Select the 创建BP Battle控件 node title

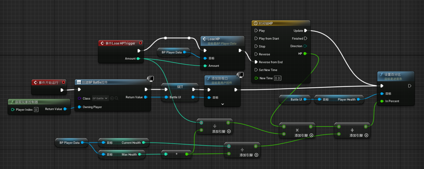(x=95, y=82)
